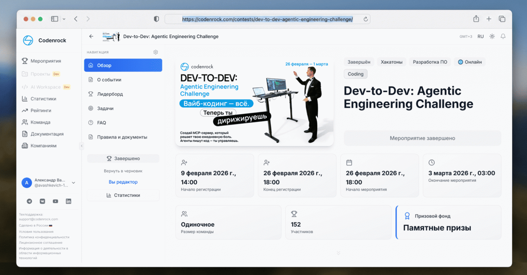Show Safari tab overview

tap(502, 19)
